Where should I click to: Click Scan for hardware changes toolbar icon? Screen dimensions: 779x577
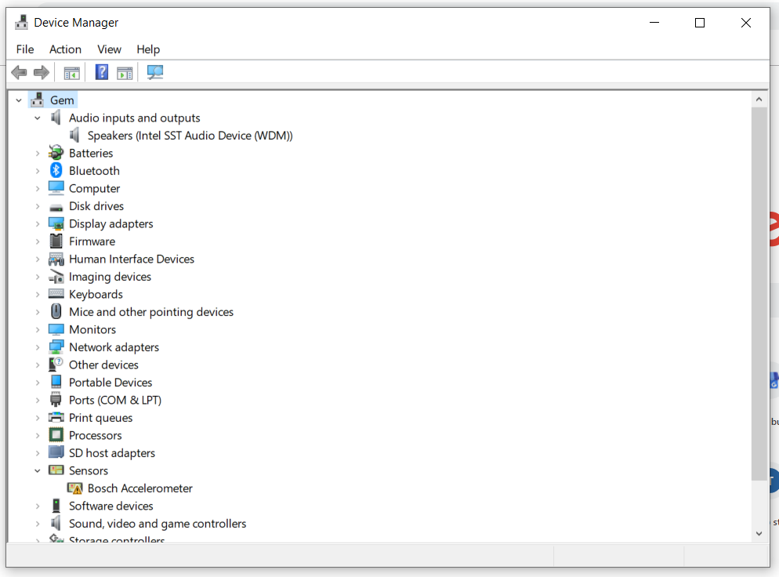pyautogui.click(x=155, y=73)
